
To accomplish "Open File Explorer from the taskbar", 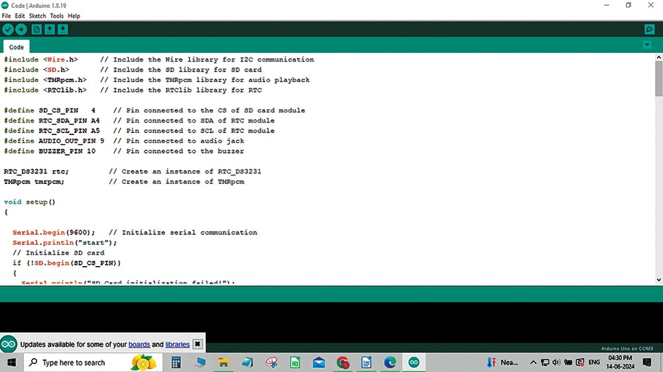I will (223, 362).
